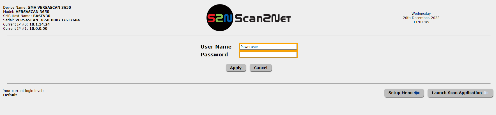Screen dimensions: 496x115
Task: Open the Setup Menu
Action: point(404,93)
